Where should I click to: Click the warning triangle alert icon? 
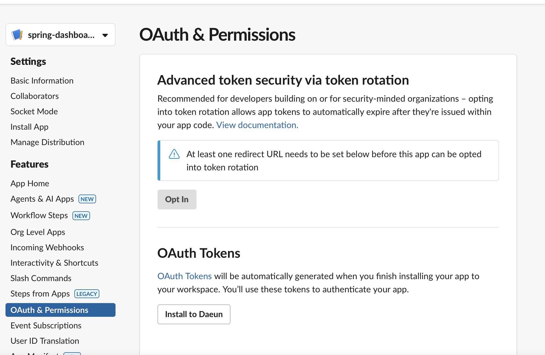pyautogui.click(x=174, y=154)
